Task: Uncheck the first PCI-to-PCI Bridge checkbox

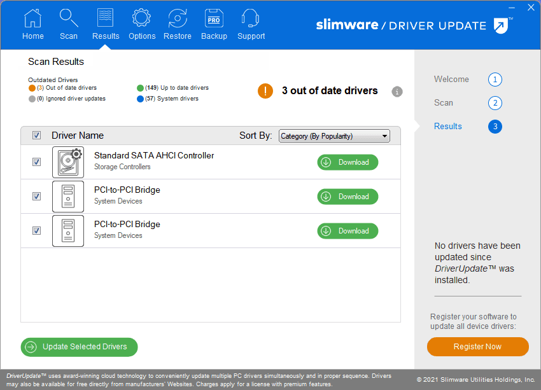Action: click(37, 197)
